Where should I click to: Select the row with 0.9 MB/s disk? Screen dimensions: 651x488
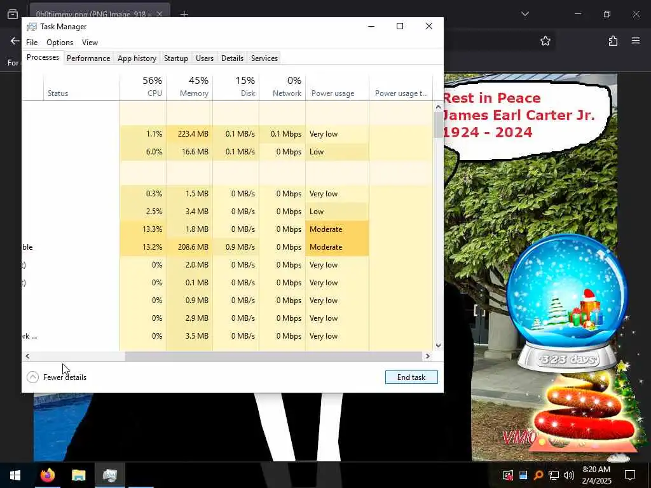tap(227, 247)
